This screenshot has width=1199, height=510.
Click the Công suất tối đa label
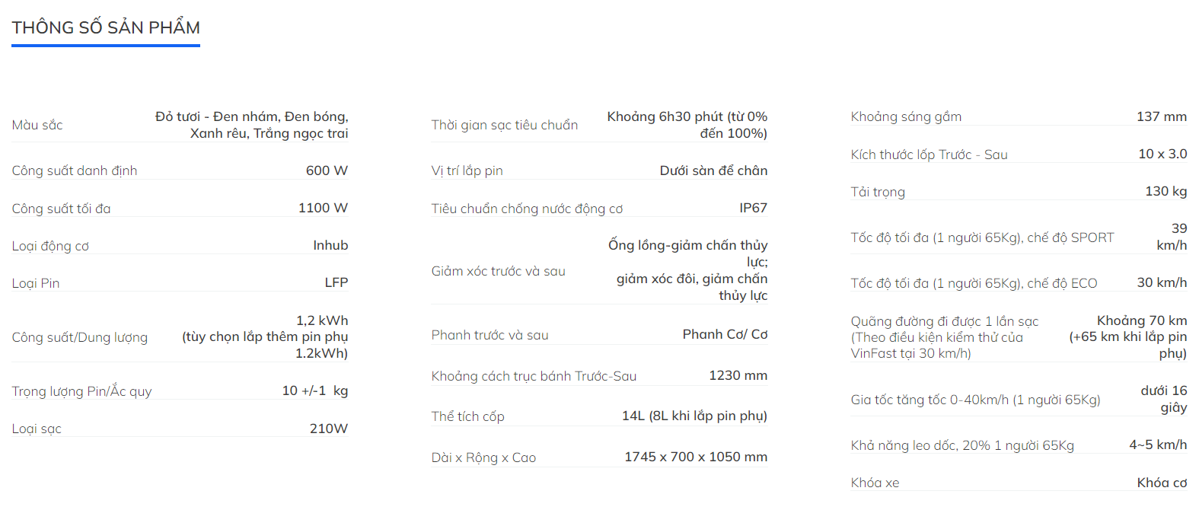point(61,209)
